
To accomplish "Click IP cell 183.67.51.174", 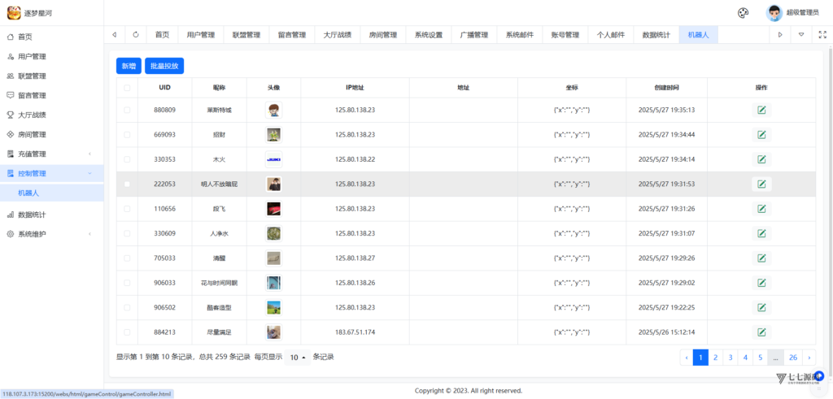I will (355, 332).
